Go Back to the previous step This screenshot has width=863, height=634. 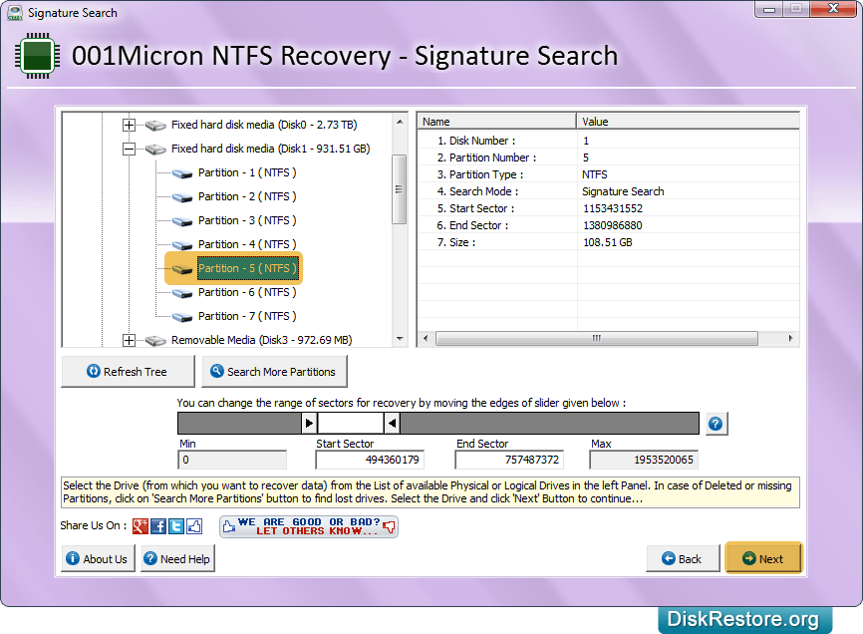pyautogui.click(x=683, y=558)
